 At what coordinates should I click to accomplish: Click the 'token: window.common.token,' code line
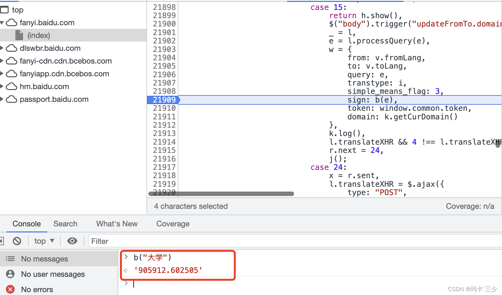click(x=410, y=108)
